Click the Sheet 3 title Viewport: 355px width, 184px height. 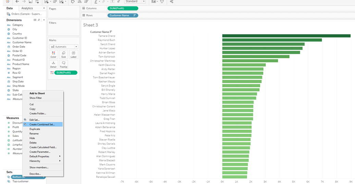tap(90, 25)
